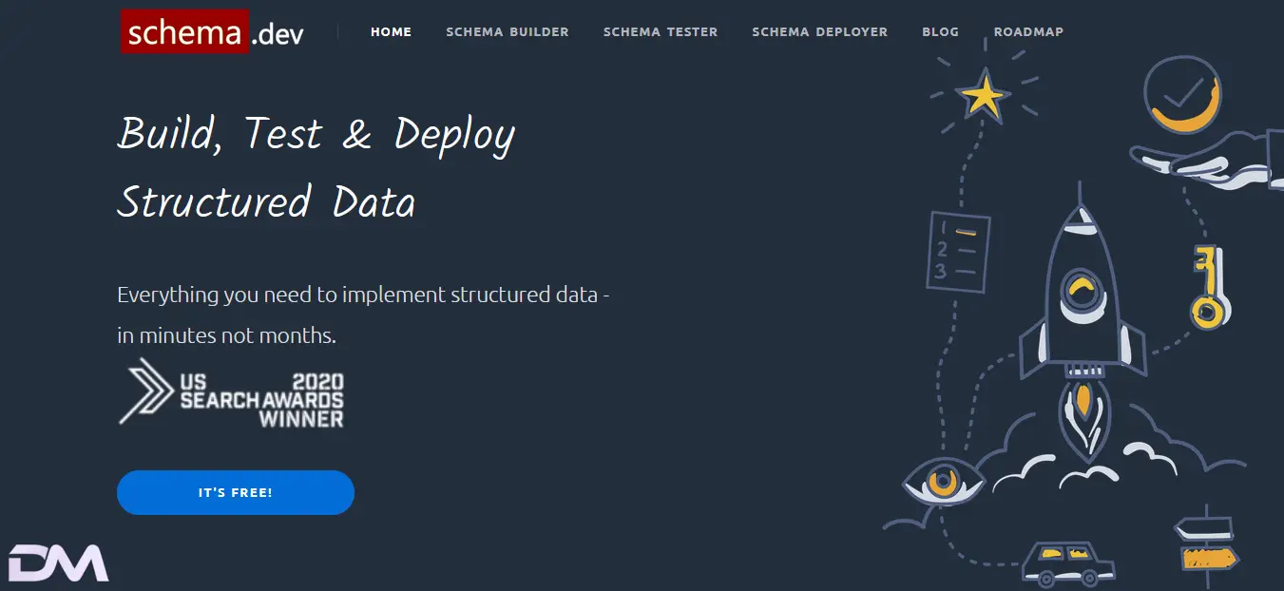
Task: Click the DM watermark logo
Action: 59,563
